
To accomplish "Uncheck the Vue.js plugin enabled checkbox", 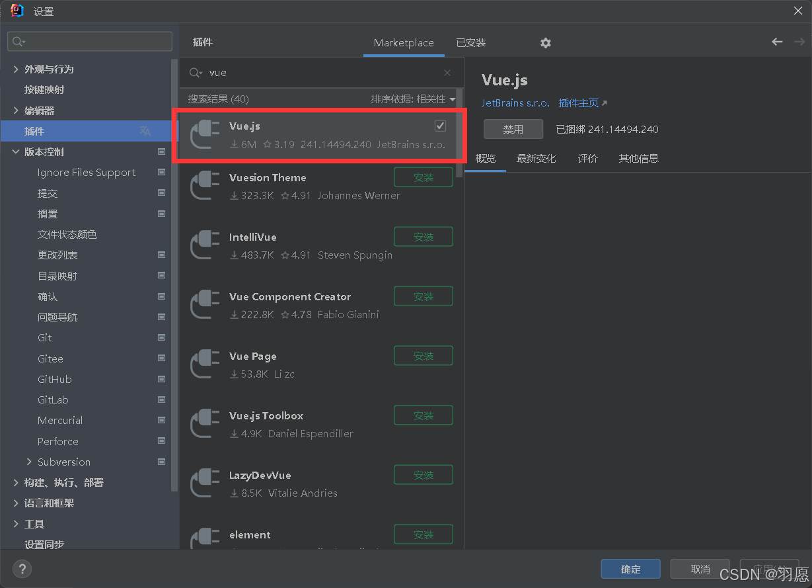I will tap(440, 126).
